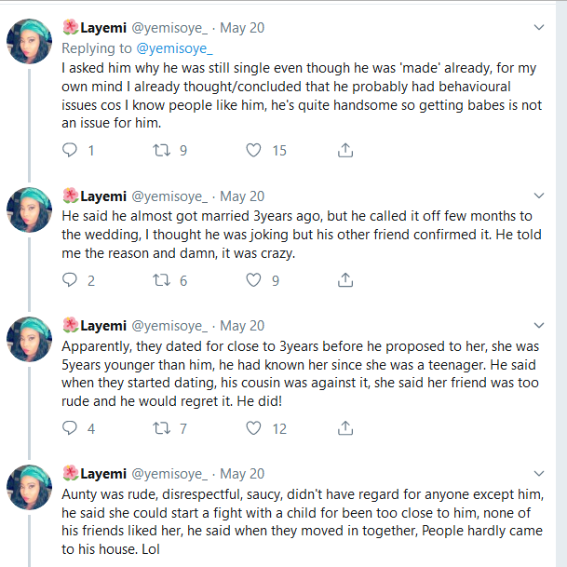Screen dimensions: 567x567
Task: Like the tweet with 9 likes
Action: [x=254, y=280]
